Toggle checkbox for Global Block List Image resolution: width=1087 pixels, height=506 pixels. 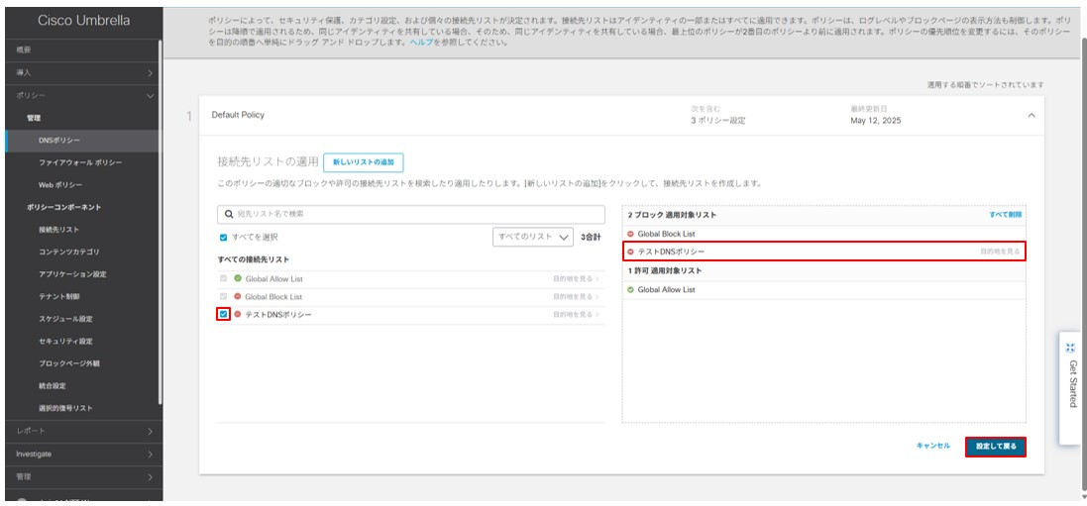[223, 297]
